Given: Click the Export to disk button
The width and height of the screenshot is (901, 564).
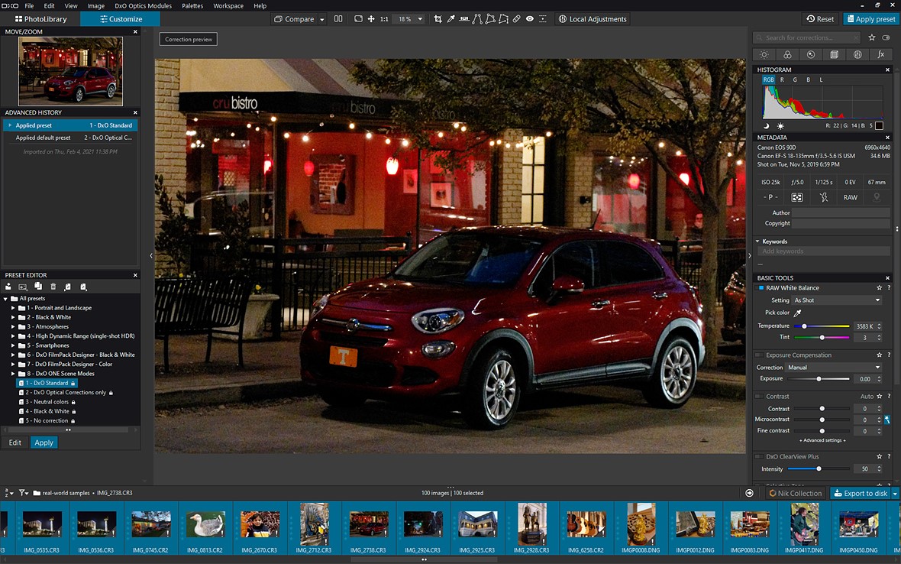Looking at the screenshot, I should [x=860, y=493].
